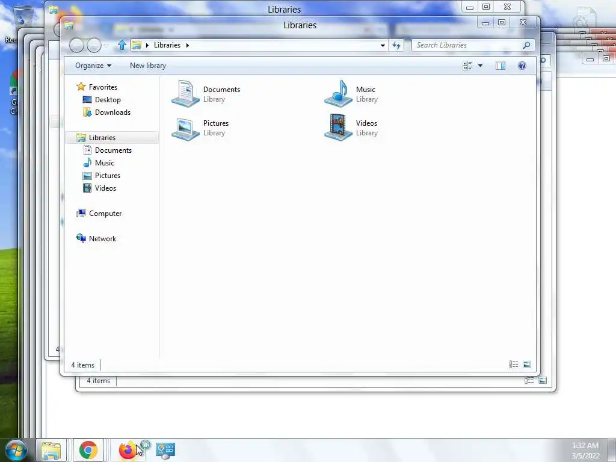
Task: Open Windows Start button
Action: (16, 450)
